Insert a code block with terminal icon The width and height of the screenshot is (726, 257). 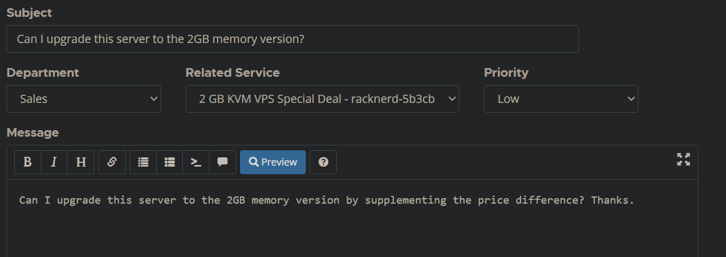click(196, 162)
